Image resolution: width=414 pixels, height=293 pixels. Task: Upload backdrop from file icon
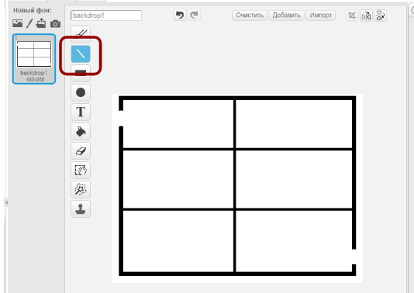pyautogui.click(x=41, y=23)
